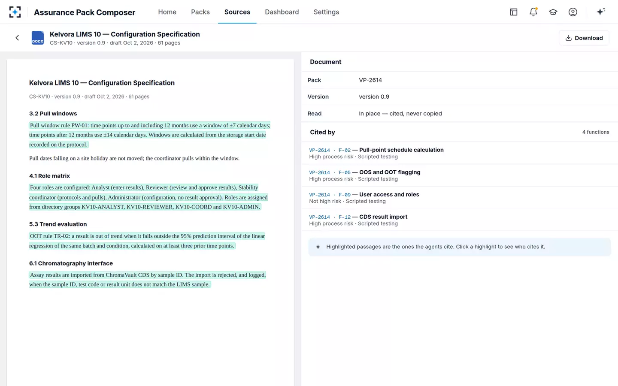Image resolution: width=618 pixels, height=386 pixels.
Task: Click the '3.2 Pull windows' heading
Action: [x=53, y=114]
